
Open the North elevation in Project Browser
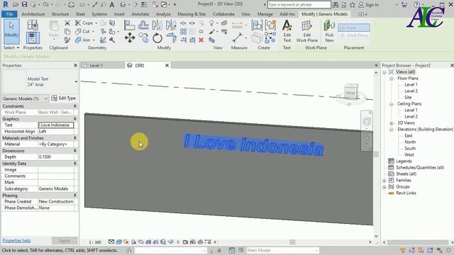click(410, 142)
